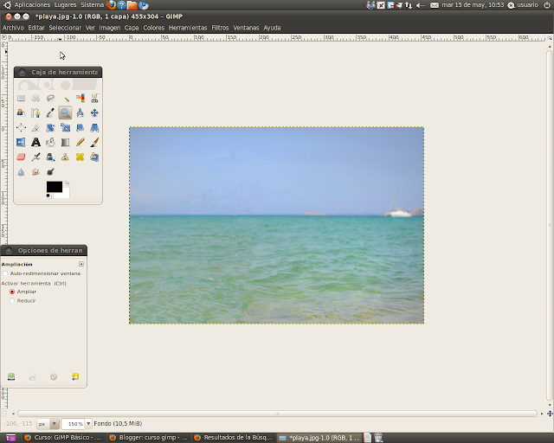Open the Editar menu

(x=36, y=28)
